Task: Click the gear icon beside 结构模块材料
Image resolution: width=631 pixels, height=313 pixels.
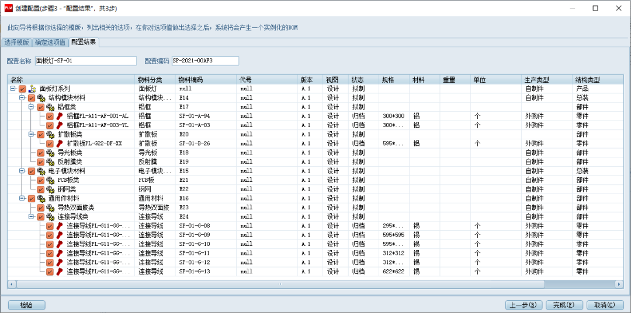Action: pyautogui.click(x=42, y=98)
